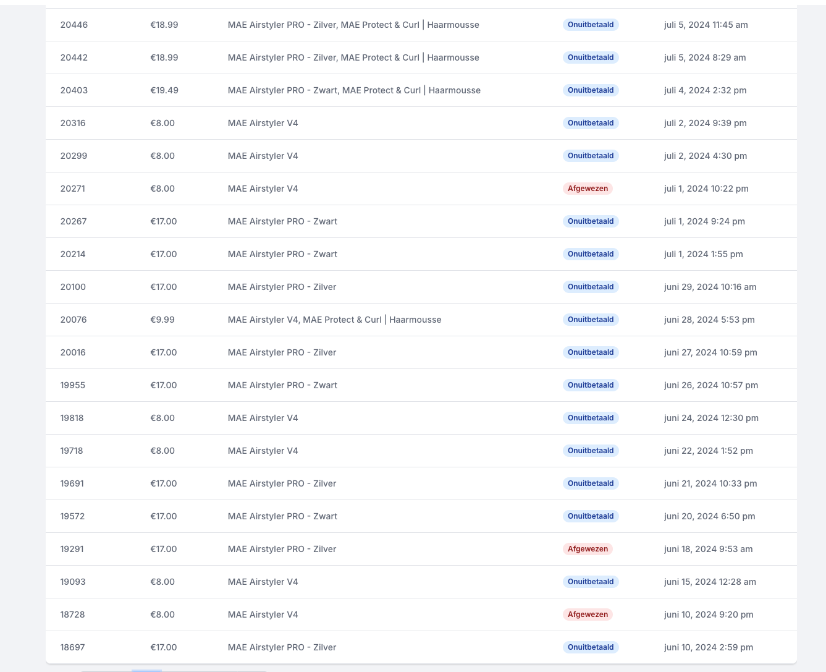Open order 20316
This screenshot has height=672, width=826.
(73, 123)
